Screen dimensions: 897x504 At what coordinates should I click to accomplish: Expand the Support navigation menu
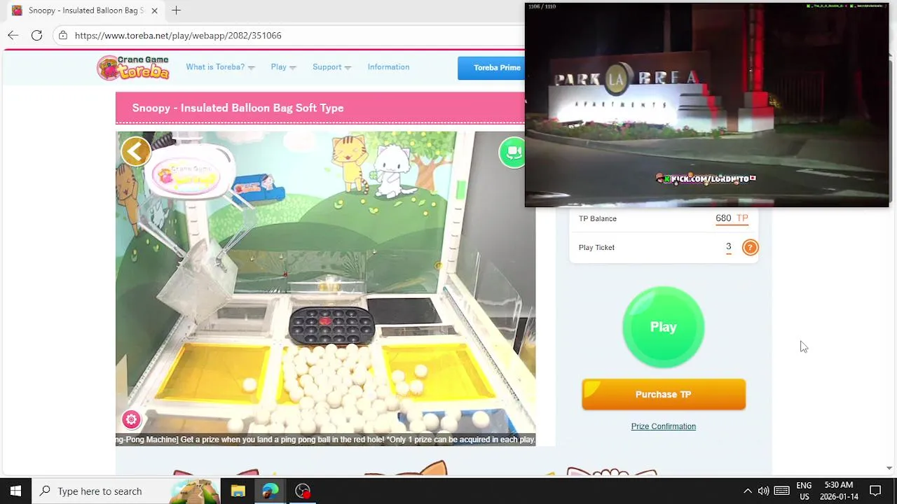331,67
